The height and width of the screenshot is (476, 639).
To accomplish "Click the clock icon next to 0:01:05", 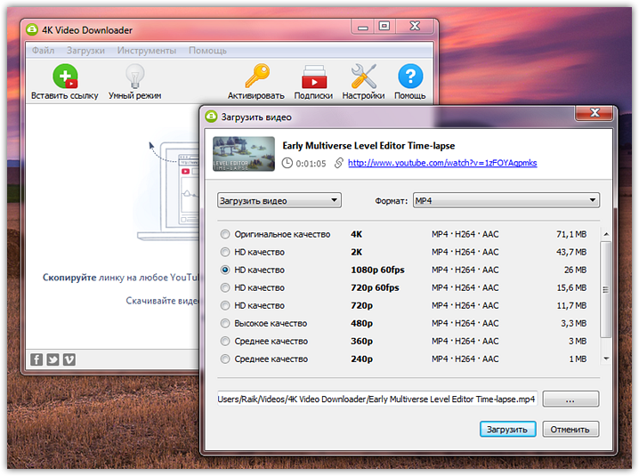I will [x=287, y=163].
